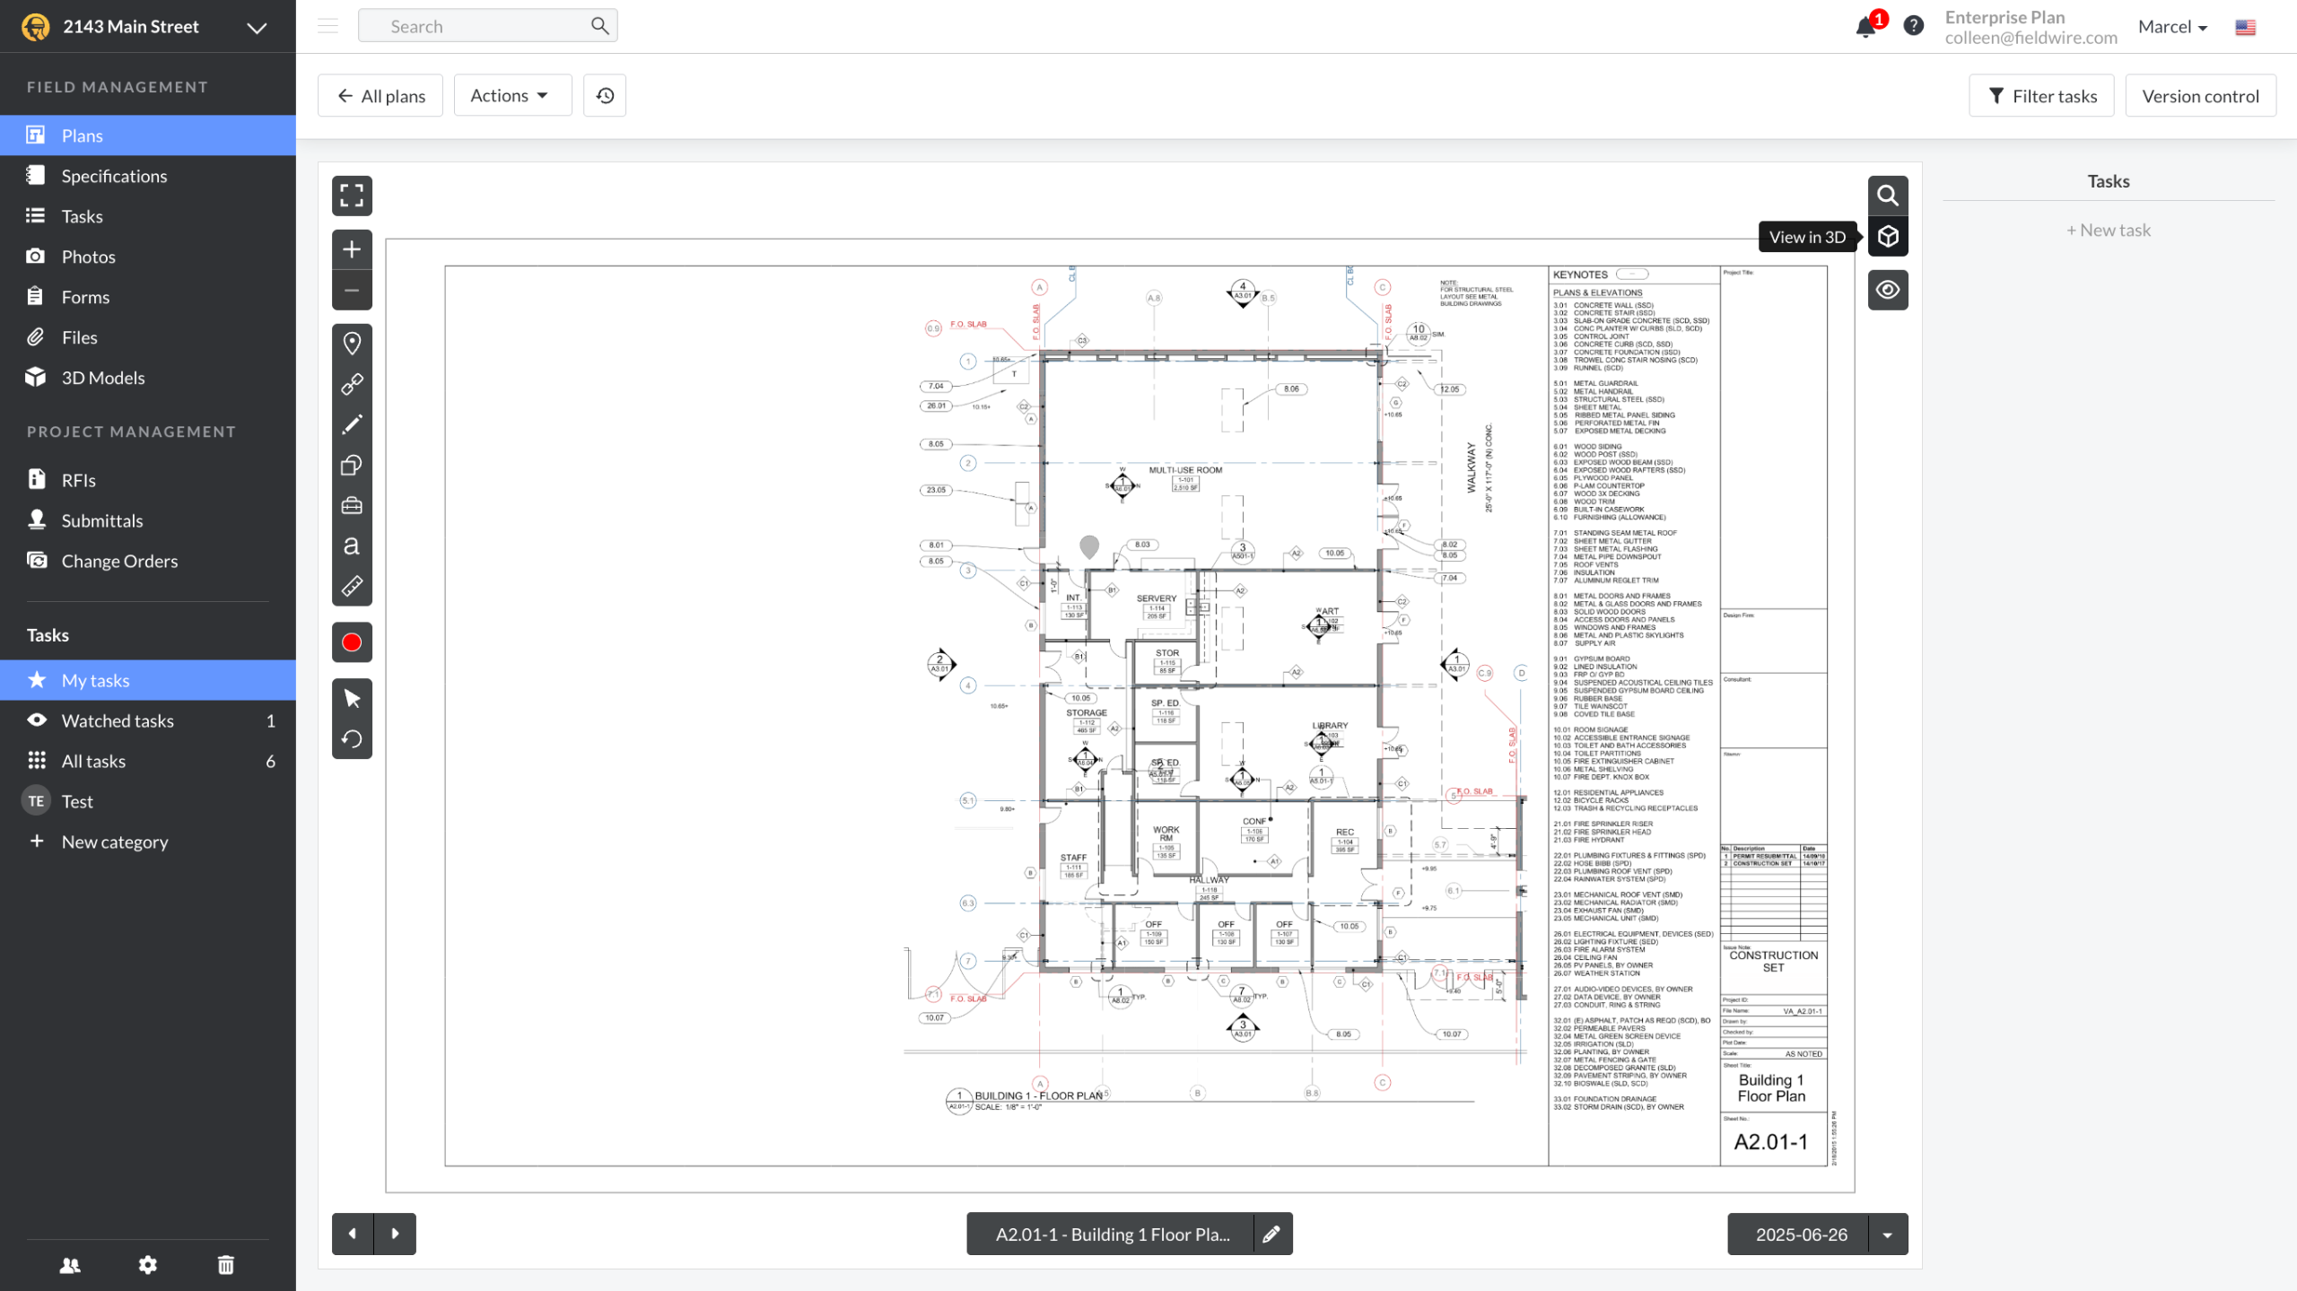The height and width of the screenshot is (1291, 2297).
Task: Expand the Actions dropdown
Action: (511, 95)
